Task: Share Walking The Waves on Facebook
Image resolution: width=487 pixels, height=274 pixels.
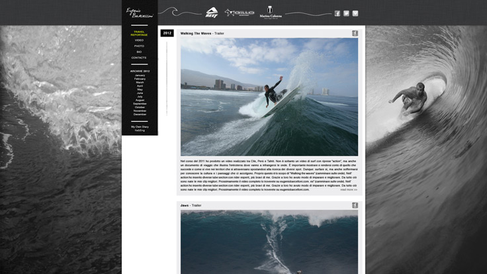Action: [x=355, y=33]
